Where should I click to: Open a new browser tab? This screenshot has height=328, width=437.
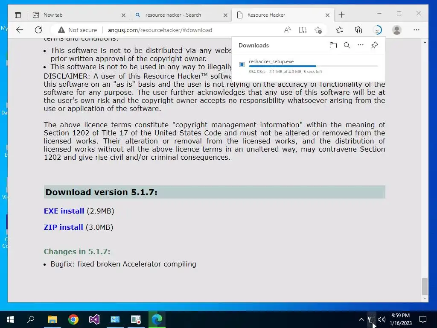pyautogui.click(x=342, y=15)
